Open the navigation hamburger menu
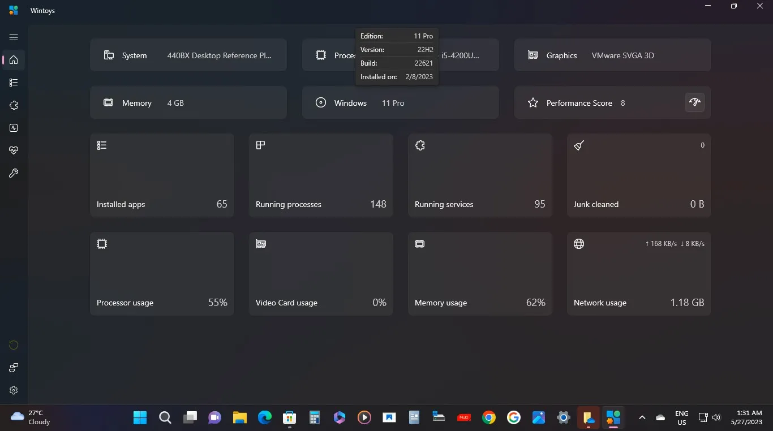 (12, 37)
